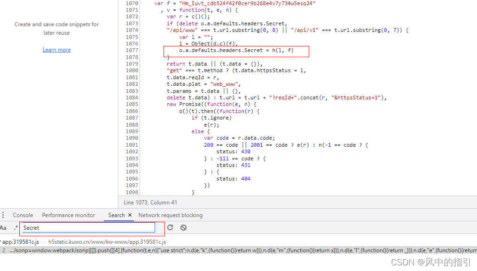
Task: Select the webpackJsonp search result line
Action: click(x=239, y=250)
